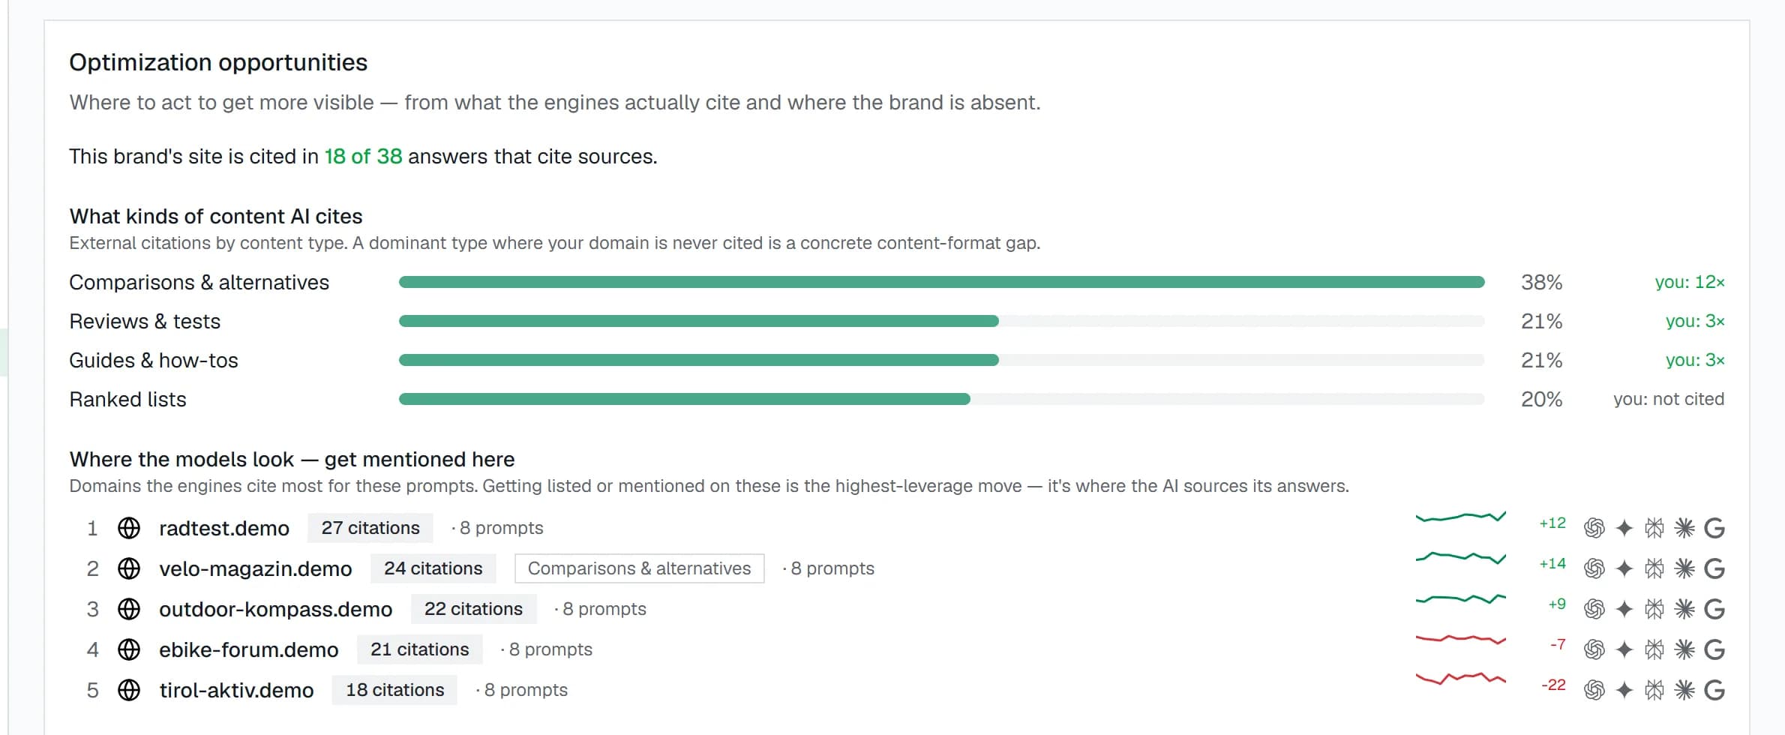1785x735 pixels.
Task: Open the outdoor-kompass.demo domain entry
Action: [x=275, y=610]
